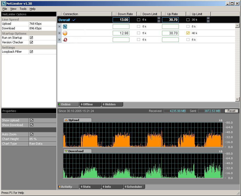This screenshot has width=241, height=196.
Task: Click the NetLimiter logo in the title bar
Action: point(4,4)
